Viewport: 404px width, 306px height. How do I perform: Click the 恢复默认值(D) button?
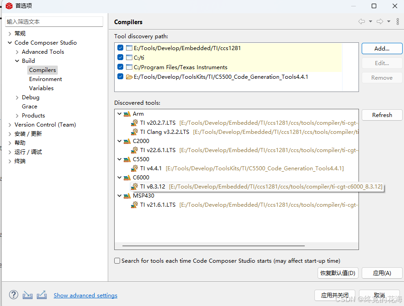pos(338,273)
